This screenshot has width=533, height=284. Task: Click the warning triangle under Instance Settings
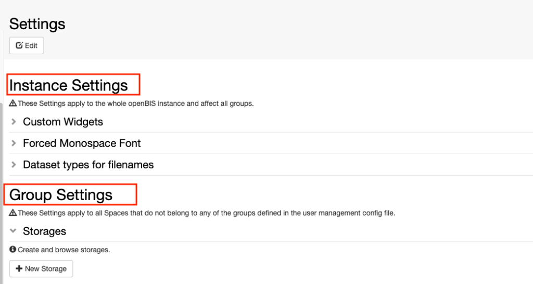pos(13,103)
